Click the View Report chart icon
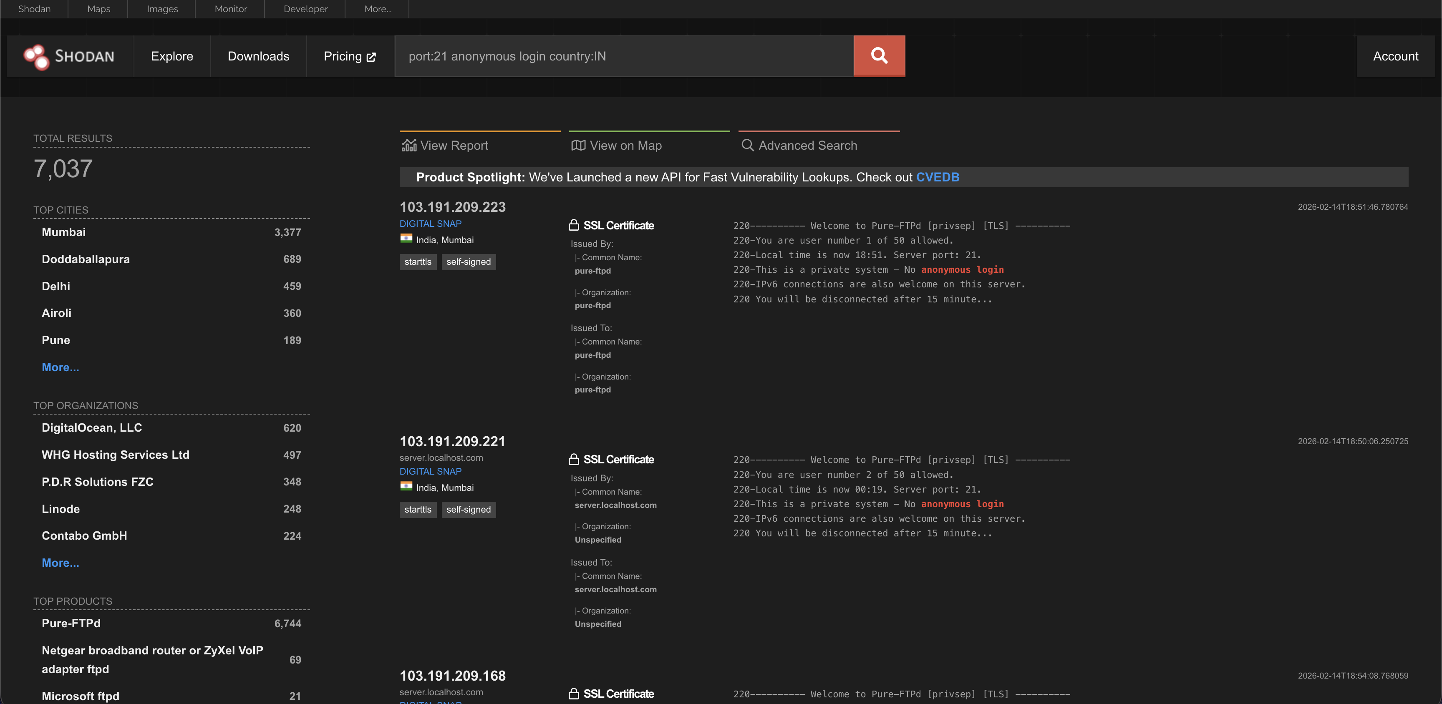The height and width of the screenshot is (704, 1442). (409, 146)
